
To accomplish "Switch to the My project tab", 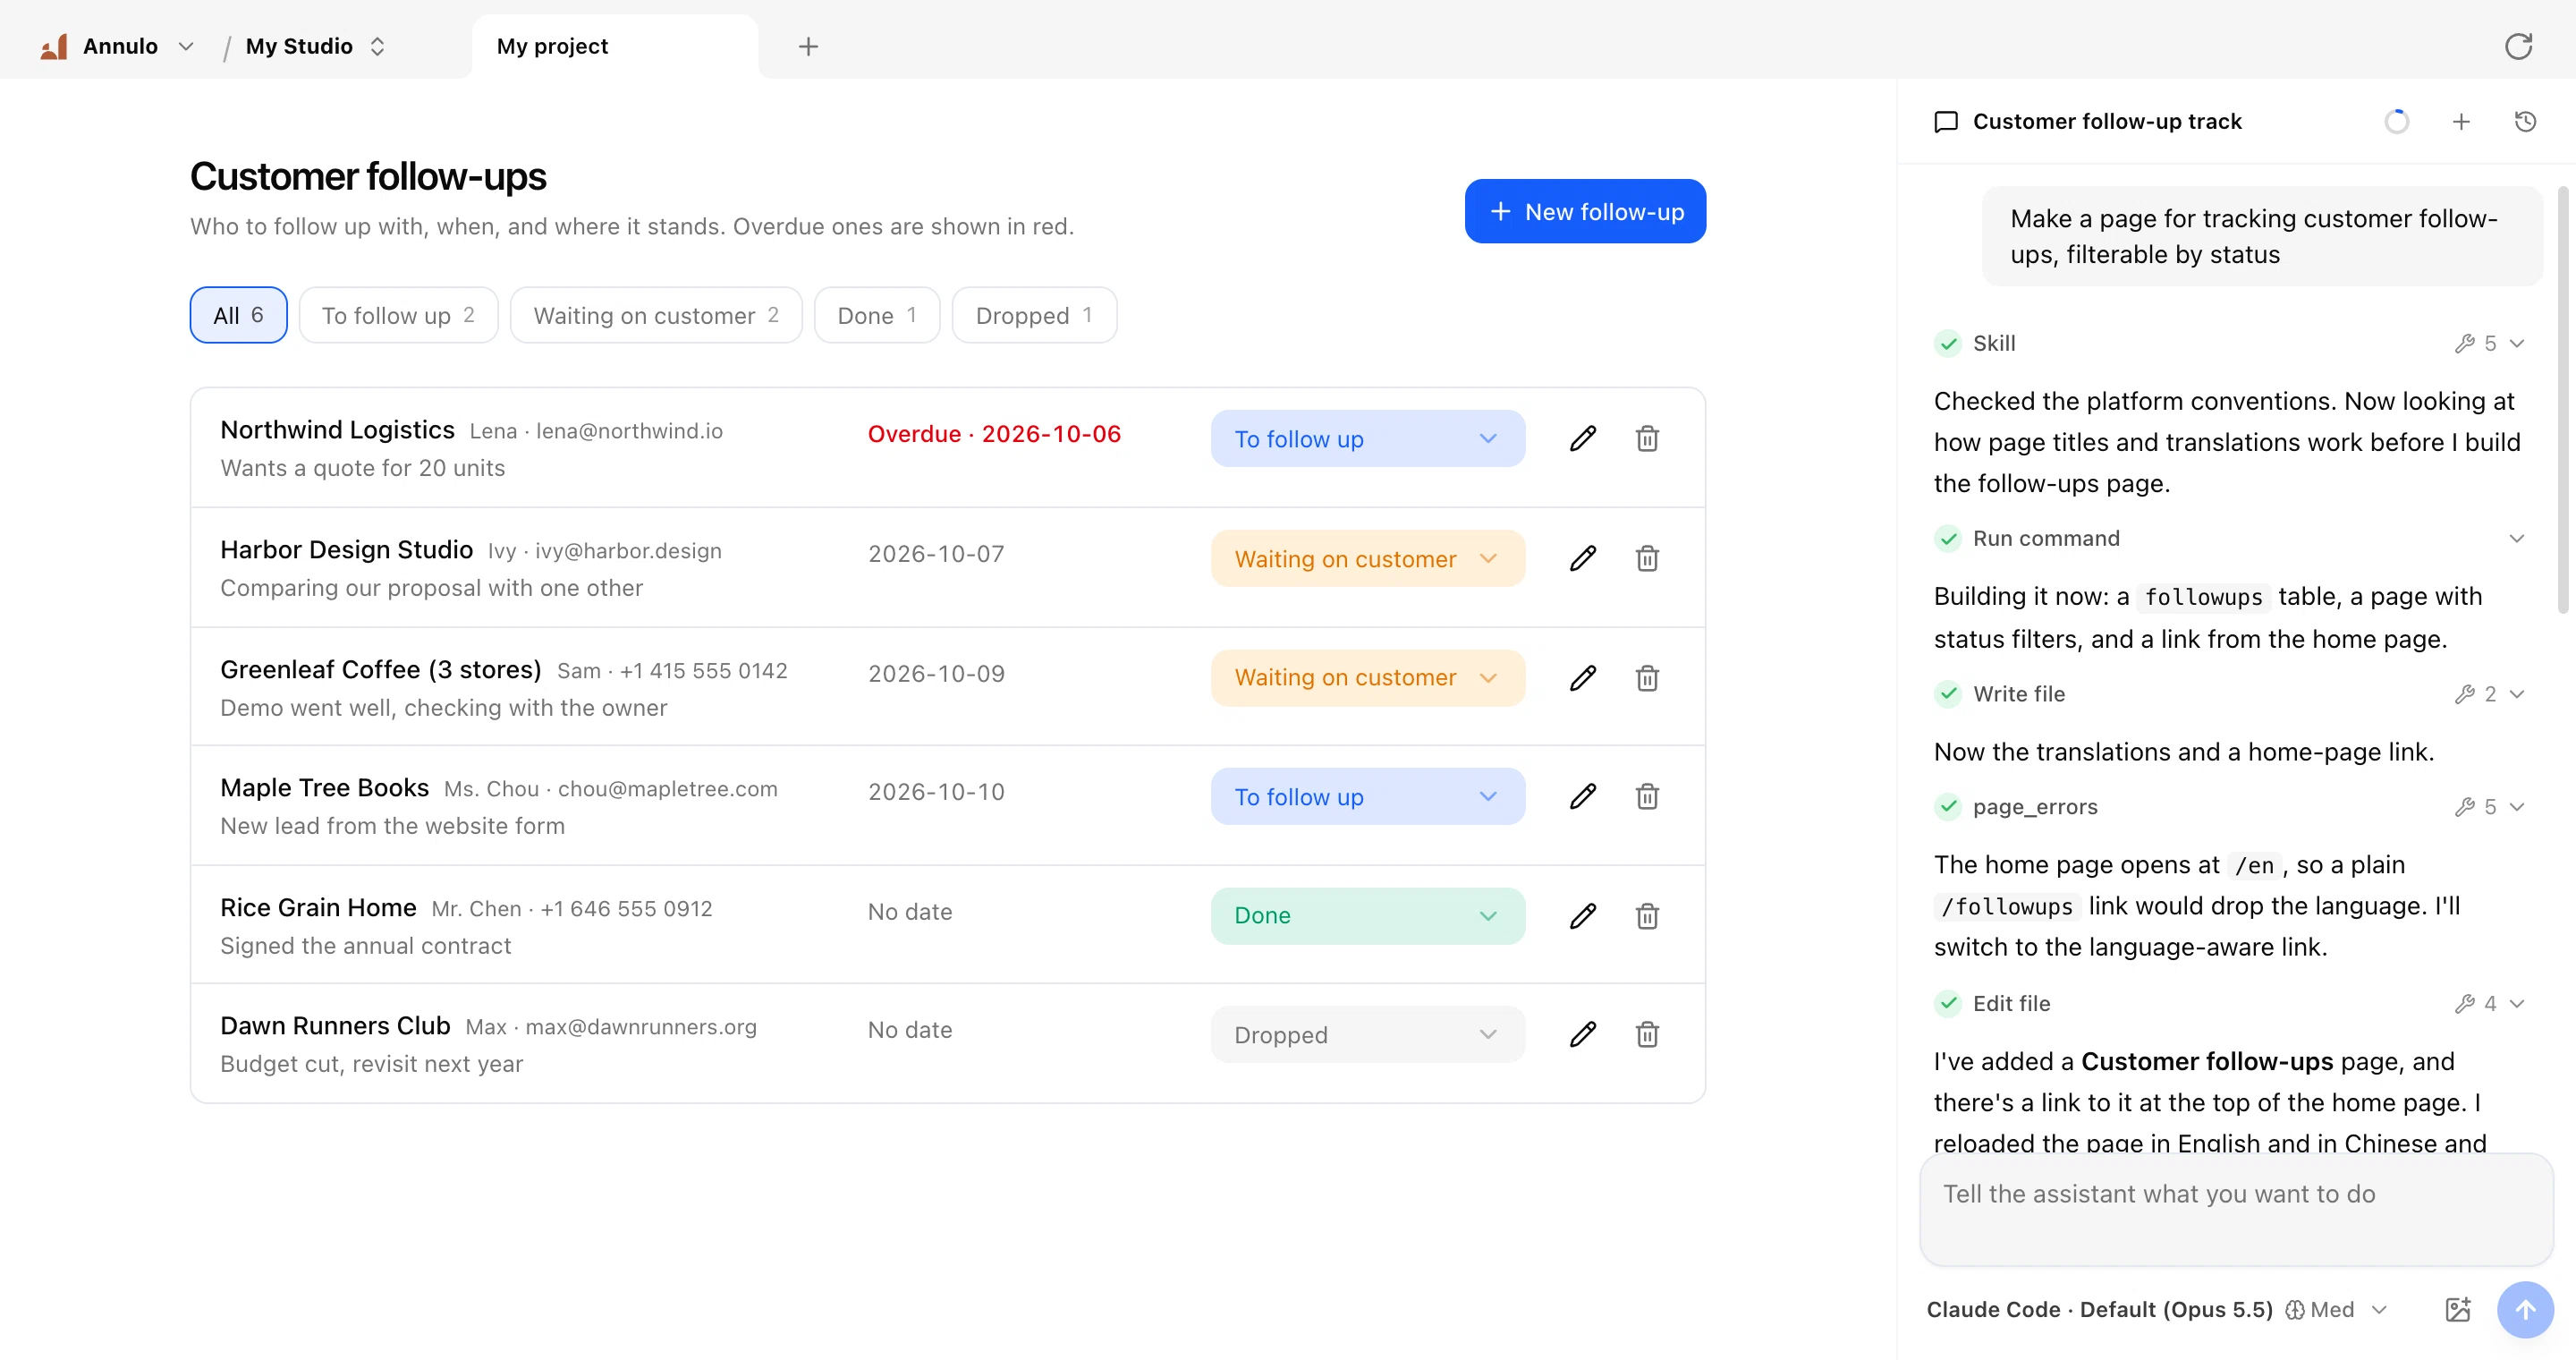I will [x=614, y=46].
